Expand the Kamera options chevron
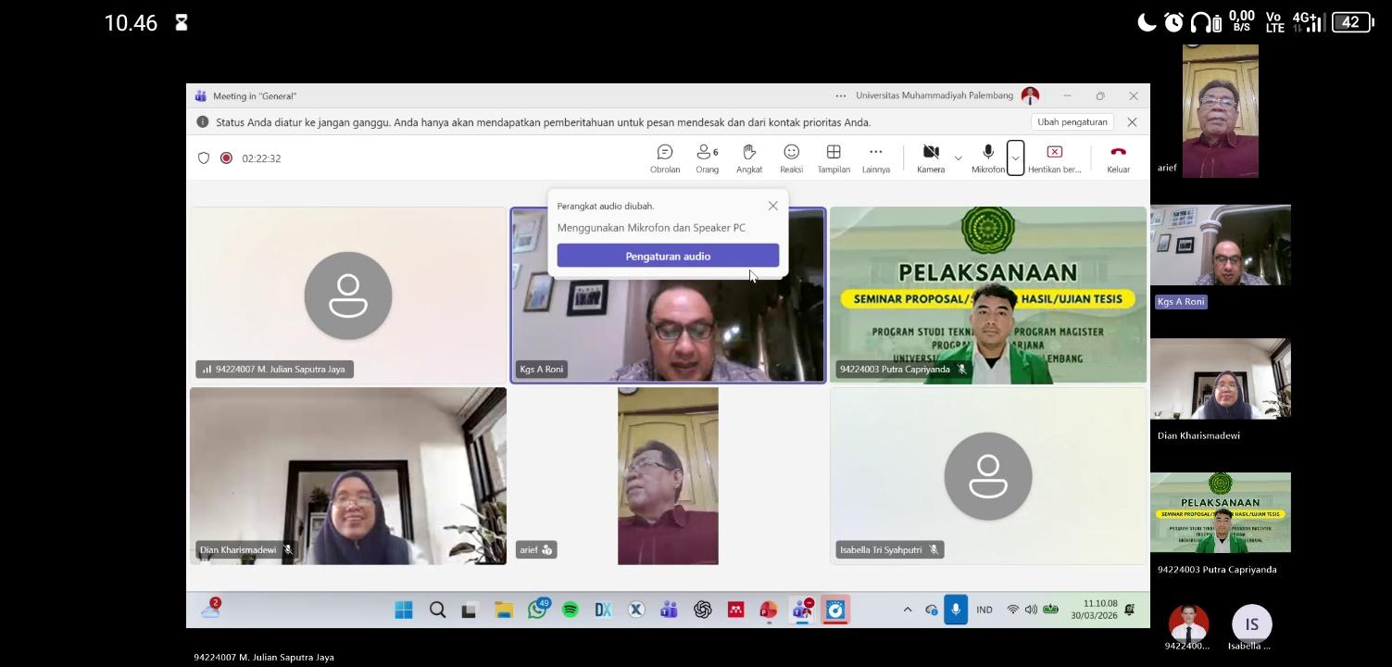 coord(958,158)
